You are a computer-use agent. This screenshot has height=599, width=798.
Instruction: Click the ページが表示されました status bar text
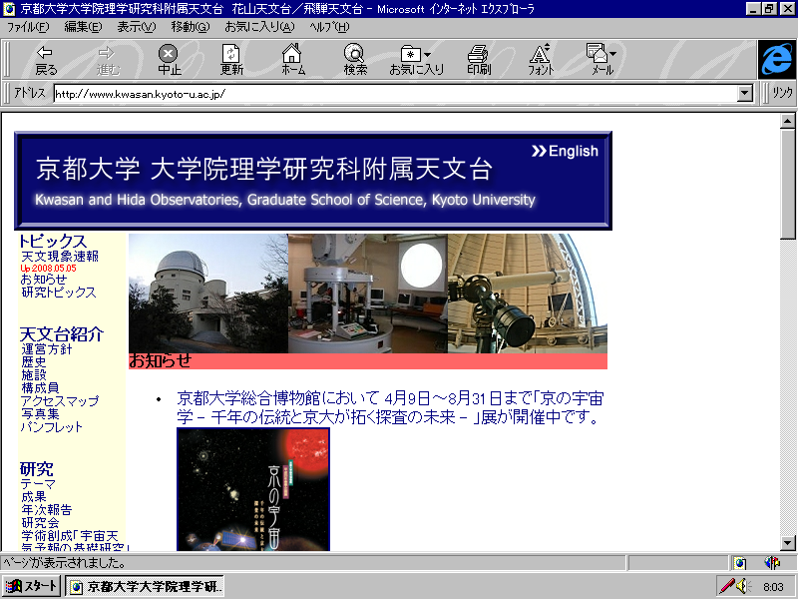click(x=65, y=563)
